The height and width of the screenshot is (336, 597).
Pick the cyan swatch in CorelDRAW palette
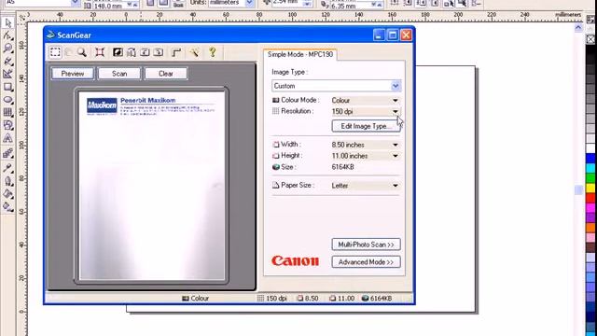point(590,168)
